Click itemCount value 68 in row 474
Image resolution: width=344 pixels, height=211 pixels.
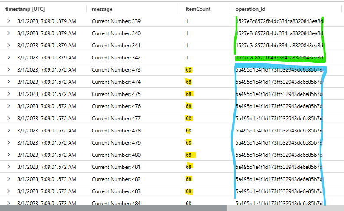click(188, 82)
